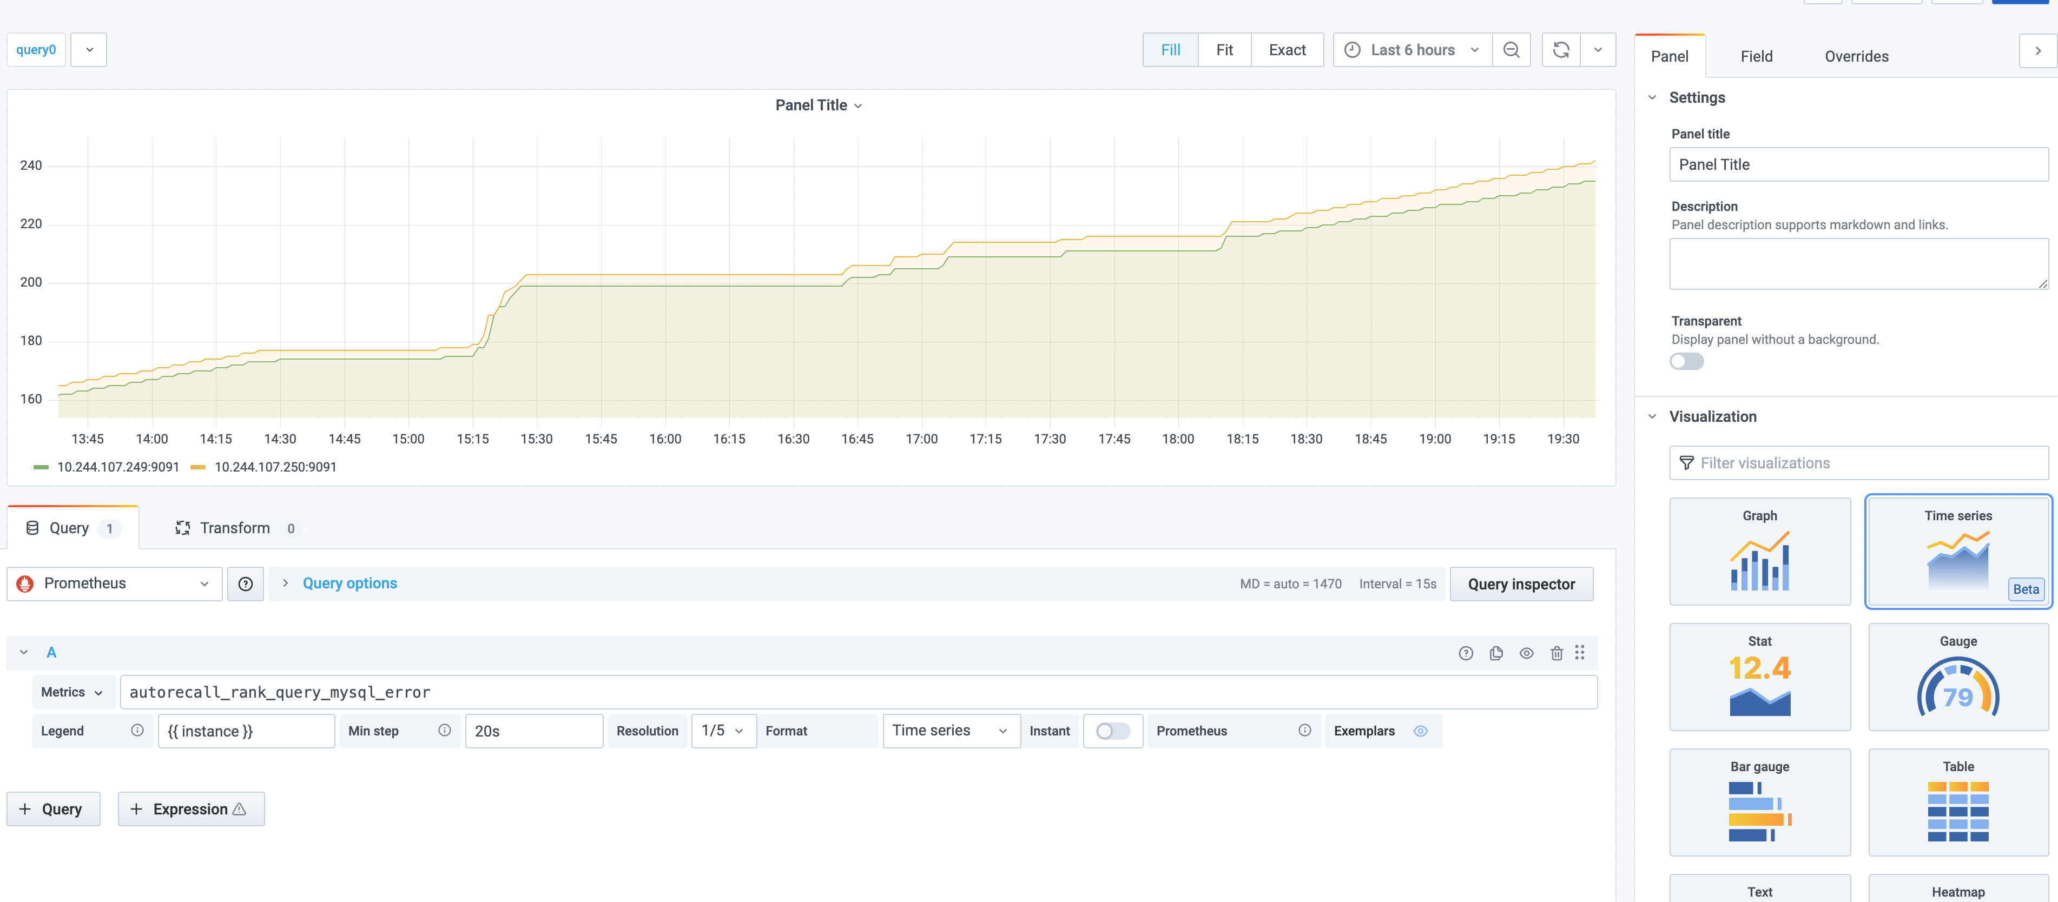Open the Format Time series dropdown
The height and width of the screenshot is (902, 2058).
click(951, 731)
